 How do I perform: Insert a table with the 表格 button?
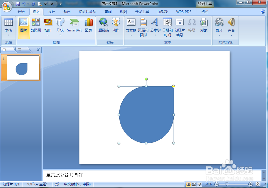(x=8, y=27)
